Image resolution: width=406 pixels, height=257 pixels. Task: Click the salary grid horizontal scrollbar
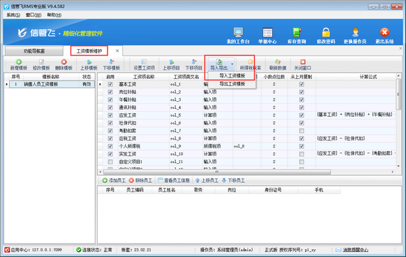click(x=217, y=172)
